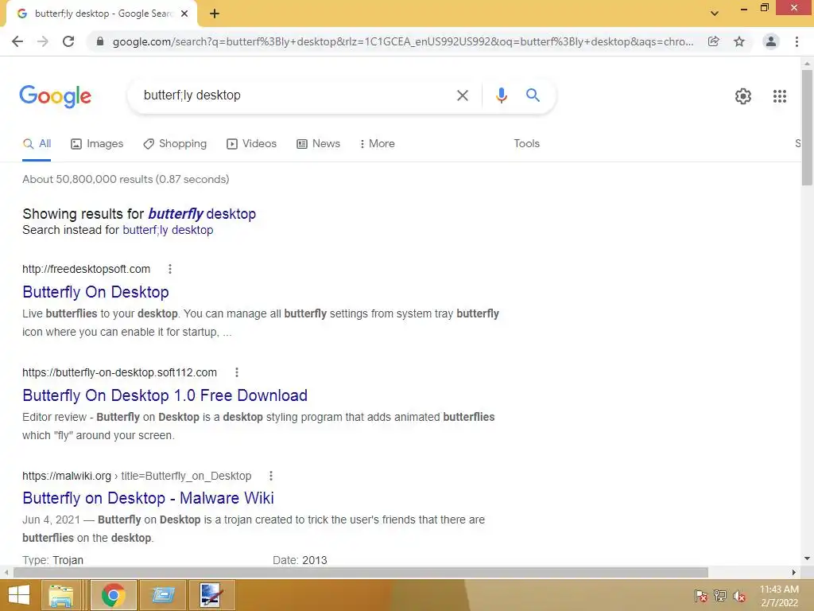Screen dimensions: 814x611
Task: Close the butterf;ly desktop tab
Action: (x=184, y=14)
